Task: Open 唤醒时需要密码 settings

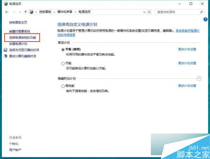Action: pos(20,31)
